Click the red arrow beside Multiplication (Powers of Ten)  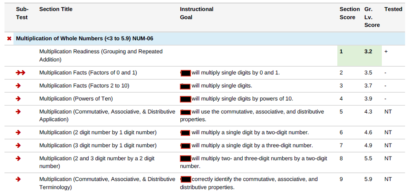click(18, 99)
